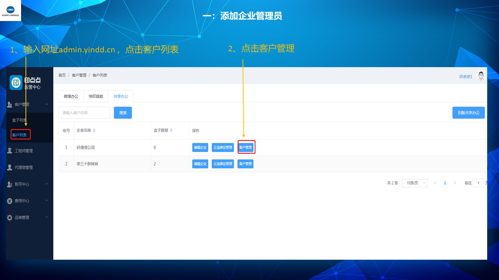Click the 印点点1 username link

466,77
